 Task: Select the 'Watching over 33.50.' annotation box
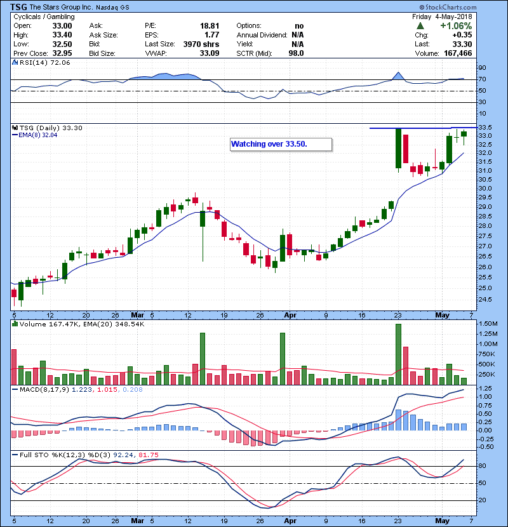(281, 145)
